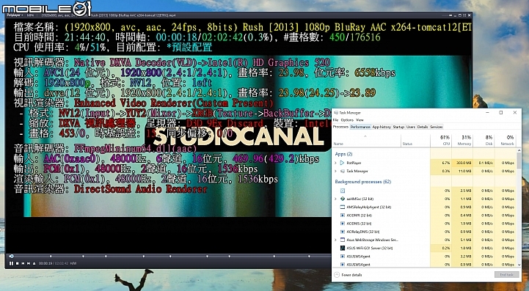Select the PotPlayer app icon in list

[x=342, y=163]
